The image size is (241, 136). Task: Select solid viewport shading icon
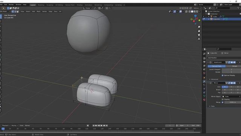tap(192, 11)
